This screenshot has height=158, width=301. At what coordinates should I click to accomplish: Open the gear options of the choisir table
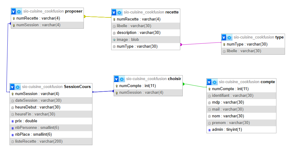point(122,79)
